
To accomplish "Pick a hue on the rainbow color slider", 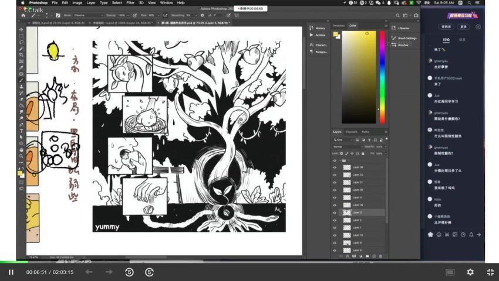I will coord(382,76).
